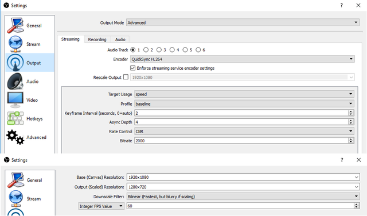
Task: Select General in the lower Settings window
Action: coord(30,180)
